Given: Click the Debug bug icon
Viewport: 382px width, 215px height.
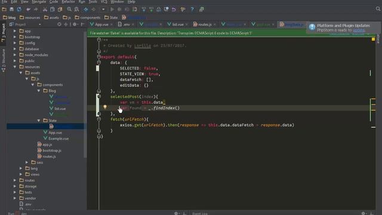Looking at the screenshot, I should coord(119,10).
